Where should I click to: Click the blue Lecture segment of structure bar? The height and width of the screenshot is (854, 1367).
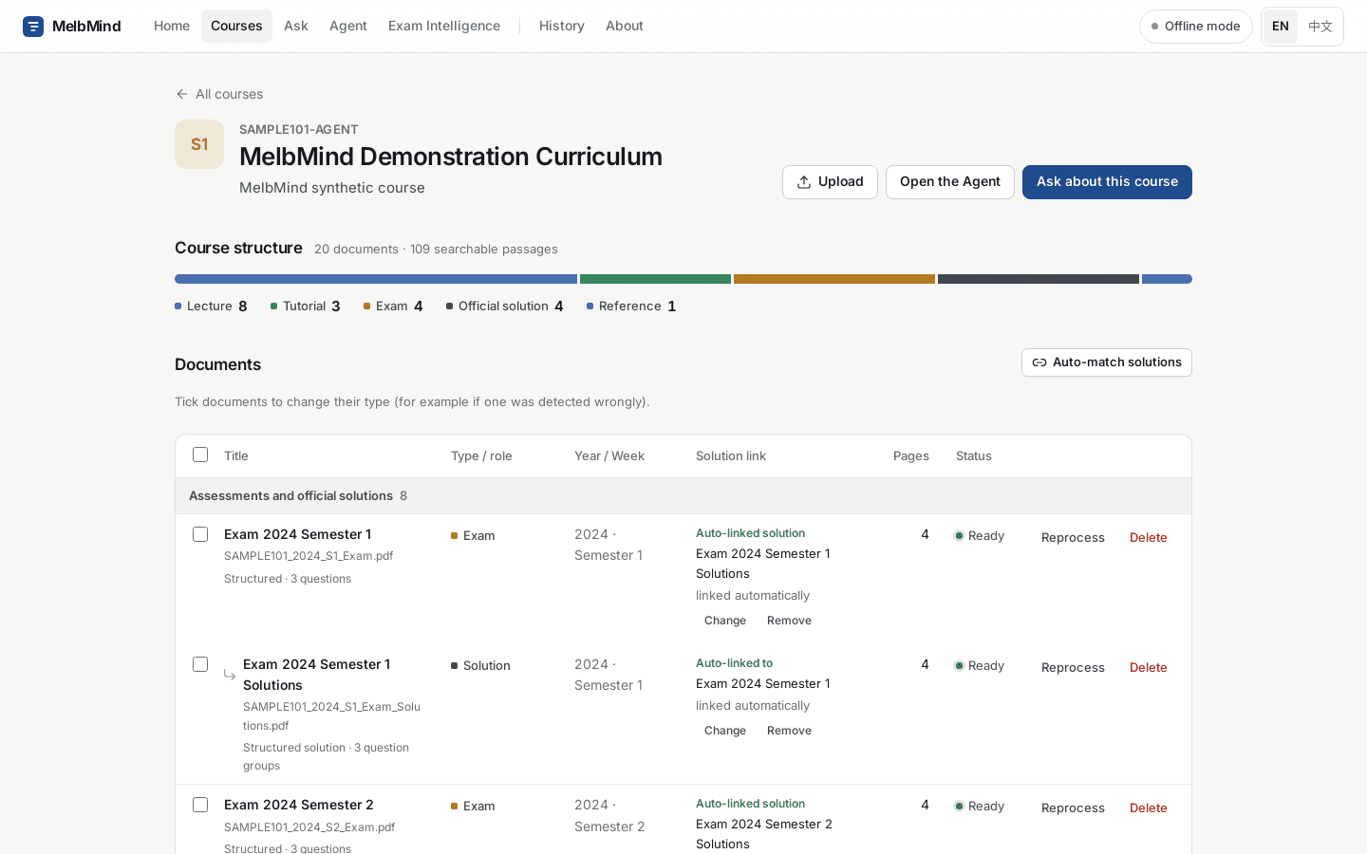point(376,279)
